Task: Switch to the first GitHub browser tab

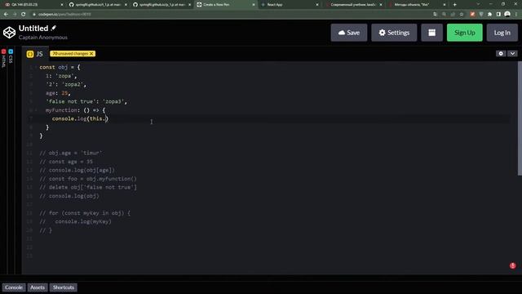Action: tap(98, 5)
